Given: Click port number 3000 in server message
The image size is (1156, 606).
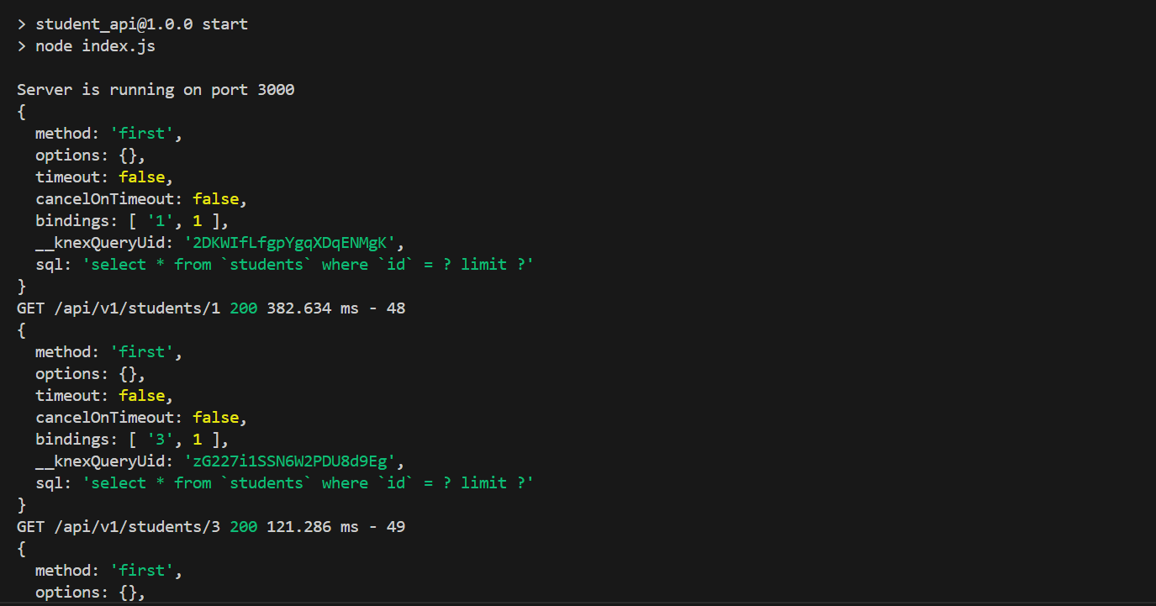Looking at the screenshot, I should pyautogui.click(x=276, y=90).
